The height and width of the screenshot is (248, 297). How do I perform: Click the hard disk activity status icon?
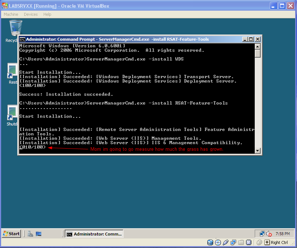[x=210, y=242]
